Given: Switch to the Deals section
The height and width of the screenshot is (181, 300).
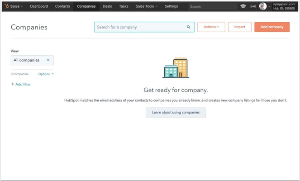Looking at the screenshot, I should click(x=107, y=6).
